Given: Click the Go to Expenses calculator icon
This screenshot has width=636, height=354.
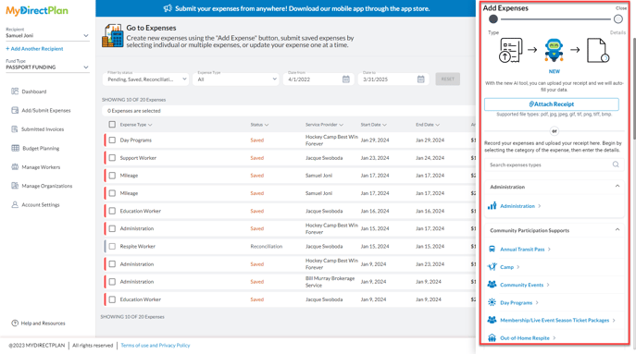Looking at the screenshot, I should 112,36.
